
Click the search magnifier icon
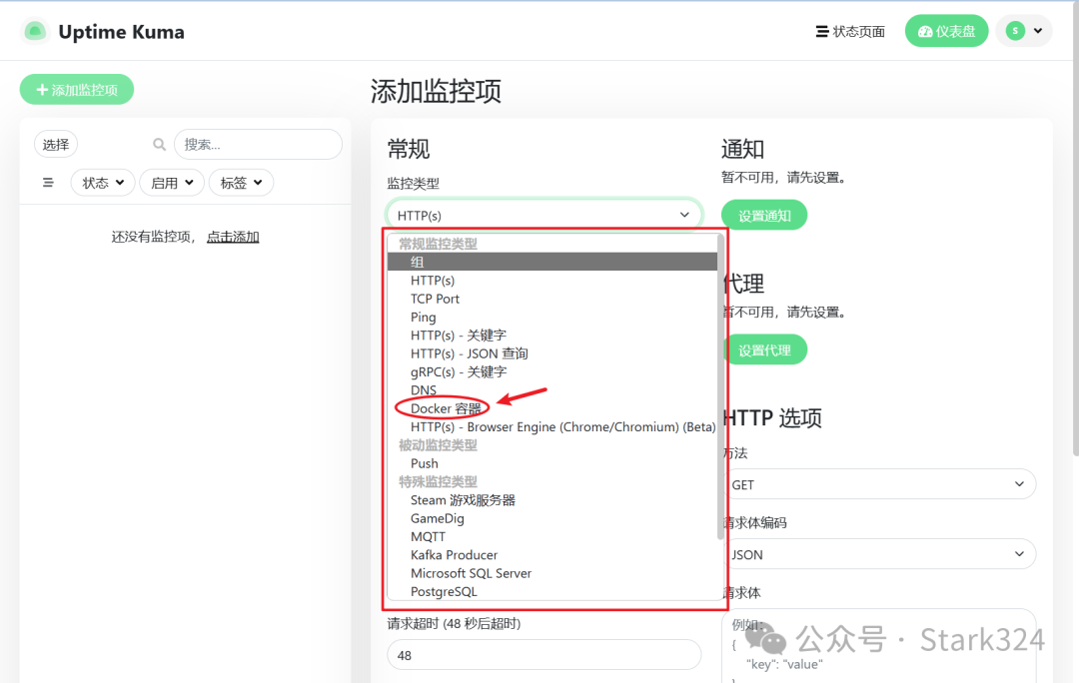coord(159,145)
